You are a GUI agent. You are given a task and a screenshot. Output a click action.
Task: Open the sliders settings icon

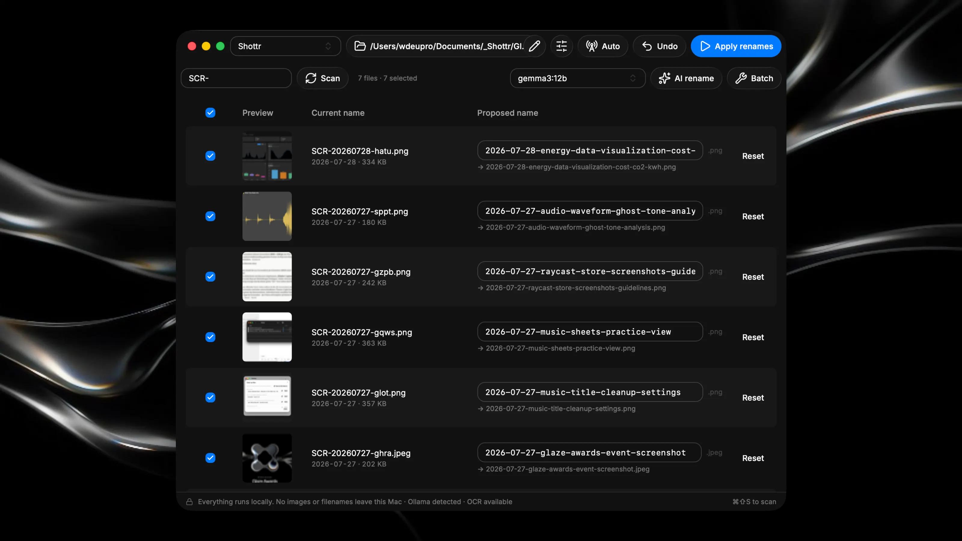[561, 46]
